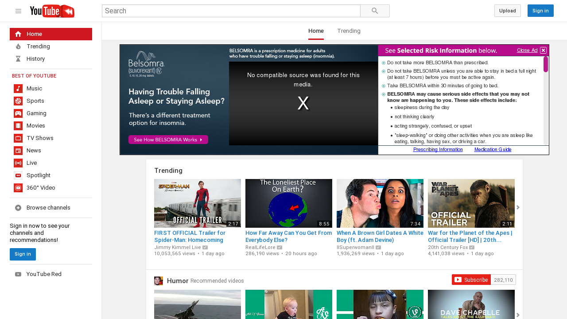567x319 pixels.
Task: Click the Music note icon
Action: (18, 89)
